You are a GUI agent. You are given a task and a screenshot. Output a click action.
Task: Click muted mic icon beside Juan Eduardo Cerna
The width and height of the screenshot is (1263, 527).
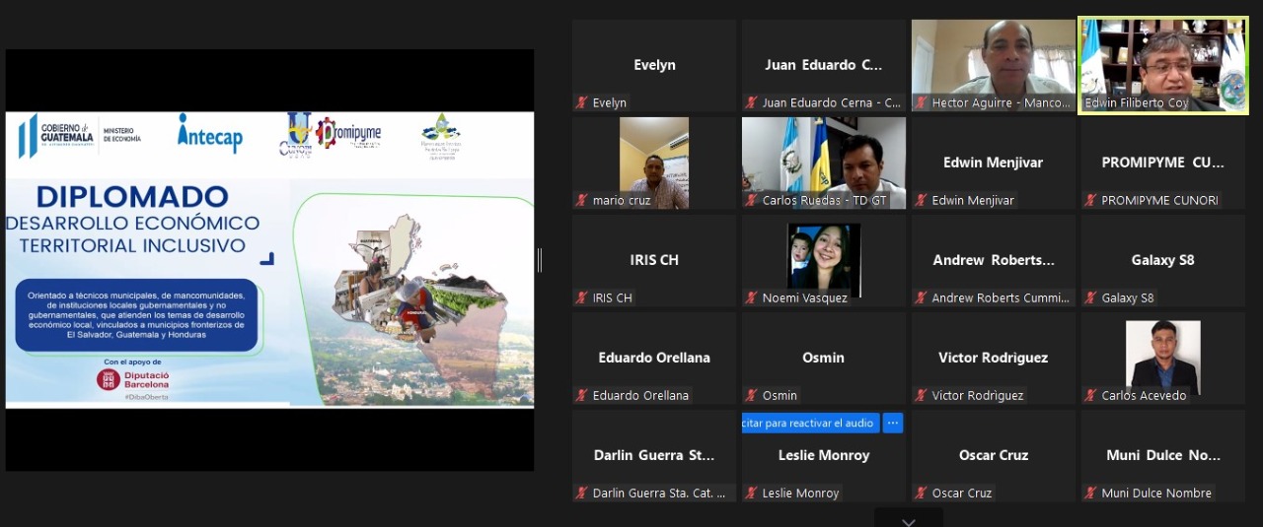tap(752, 102)
